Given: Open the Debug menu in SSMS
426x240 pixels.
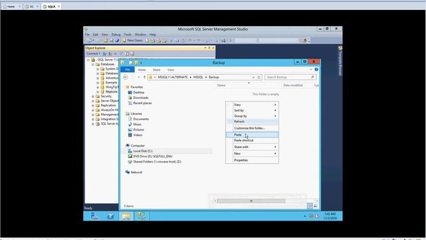Looking at the screenshot, I should 116,35.
